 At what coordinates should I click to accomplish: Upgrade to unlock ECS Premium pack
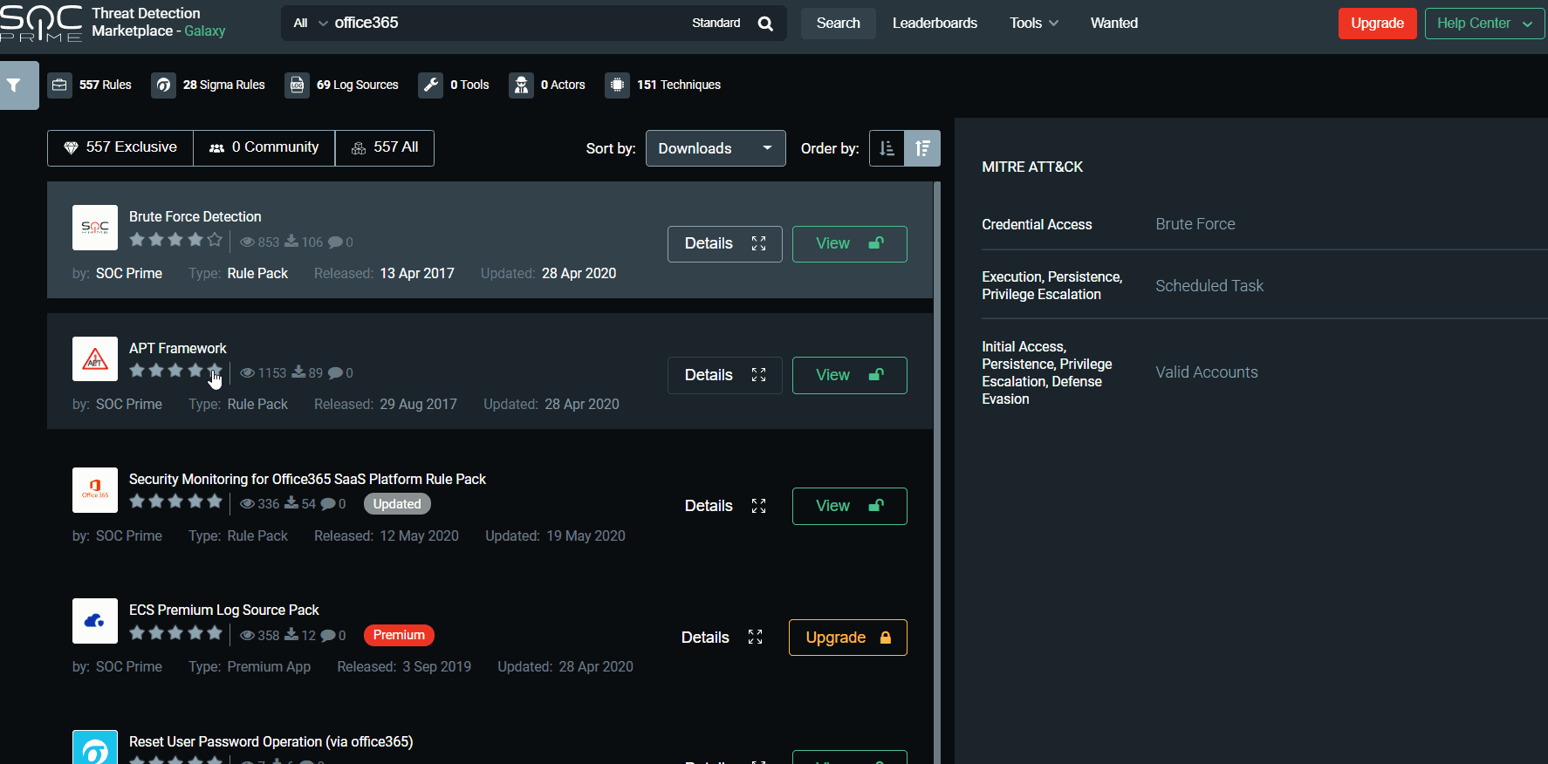[x=848, y=638]
